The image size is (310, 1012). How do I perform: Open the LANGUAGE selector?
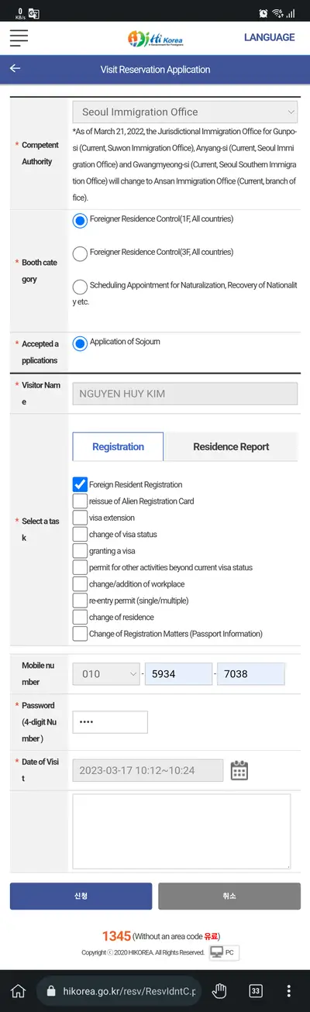(269, 37)
